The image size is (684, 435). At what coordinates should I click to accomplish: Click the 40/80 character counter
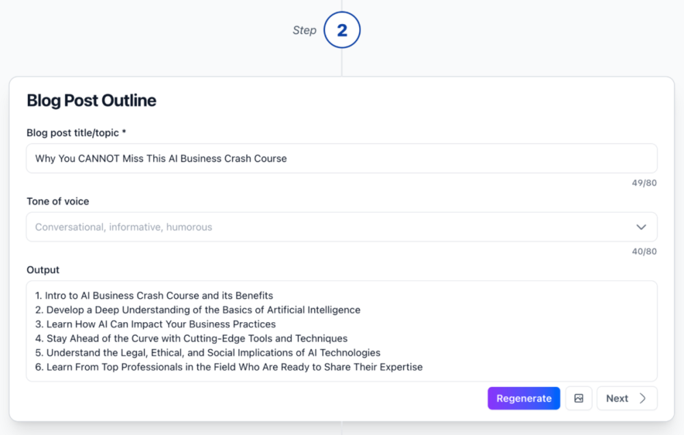[644, 251]
